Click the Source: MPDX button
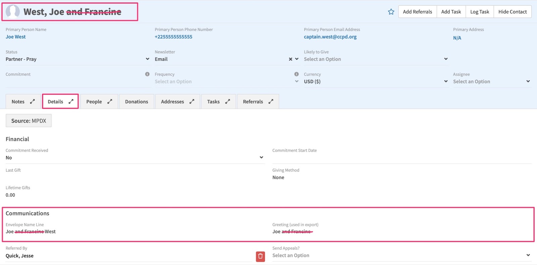Screen dimensions: 537x265 pyautogui.click(x=29, y=121)
